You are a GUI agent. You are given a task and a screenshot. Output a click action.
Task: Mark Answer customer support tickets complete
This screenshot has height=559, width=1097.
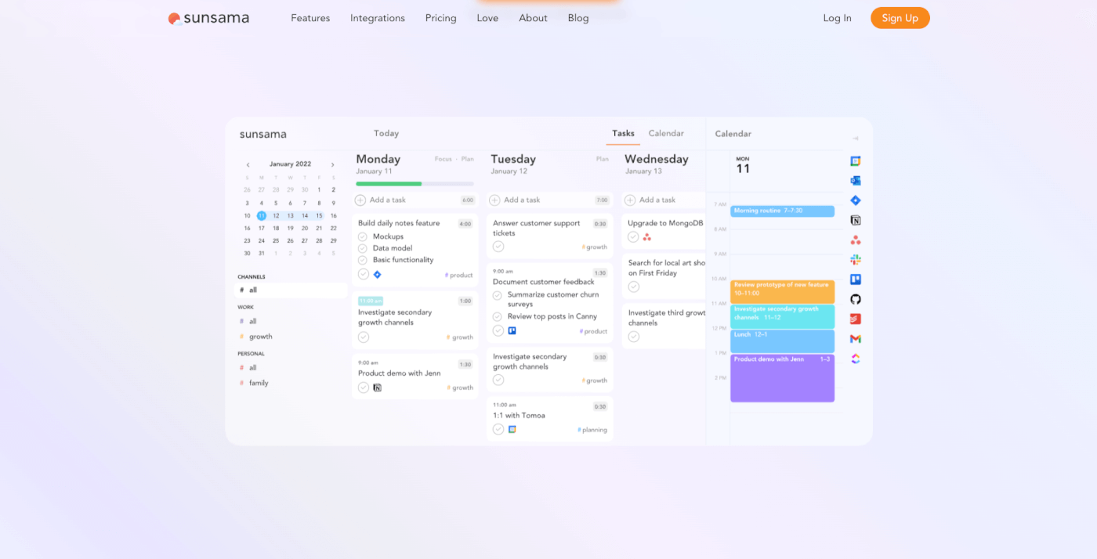tap(498, 247)
